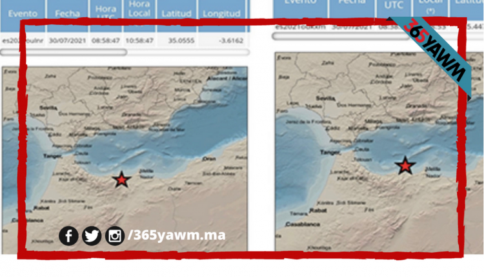Open the /365yawm.ma link text
Screen dimensions: 484x277
tap(176, 236)
